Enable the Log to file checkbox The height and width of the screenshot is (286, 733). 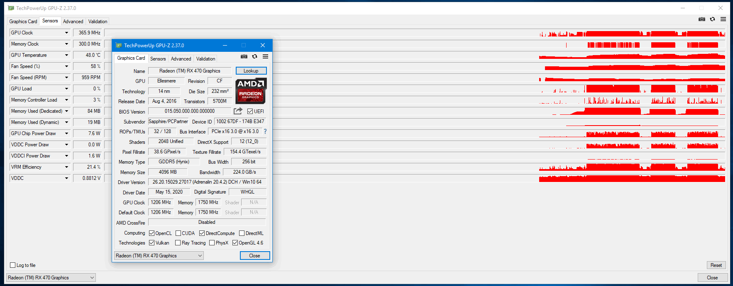point(12,265)
